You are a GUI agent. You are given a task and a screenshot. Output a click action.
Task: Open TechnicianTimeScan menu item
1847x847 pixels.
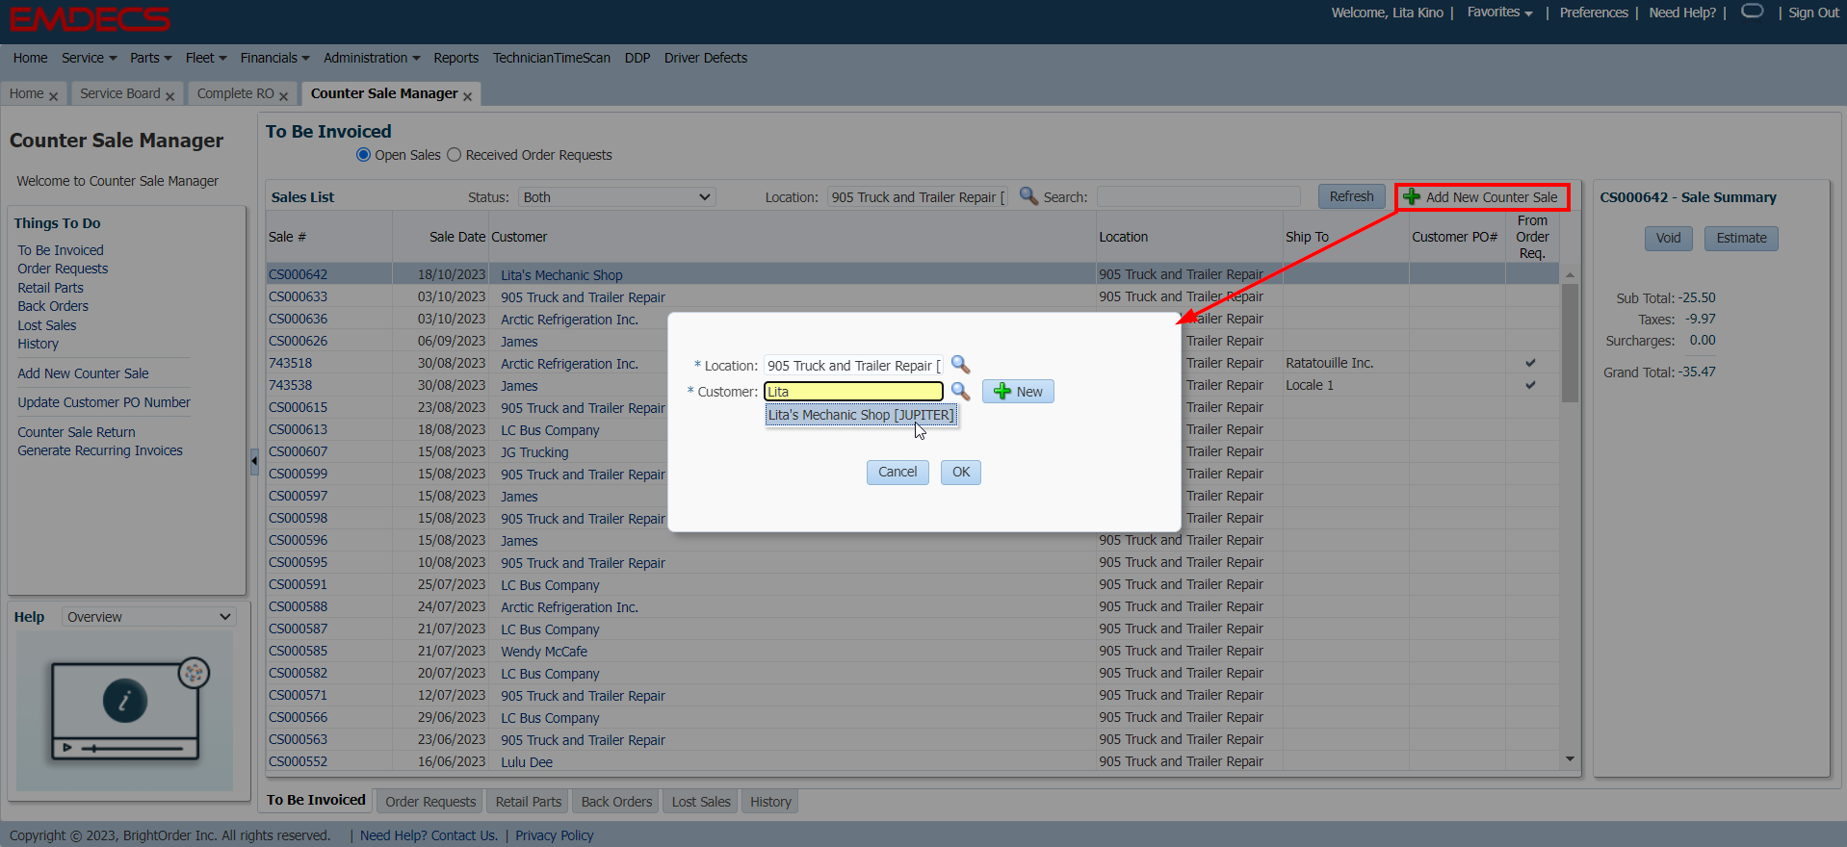(552, 58)
